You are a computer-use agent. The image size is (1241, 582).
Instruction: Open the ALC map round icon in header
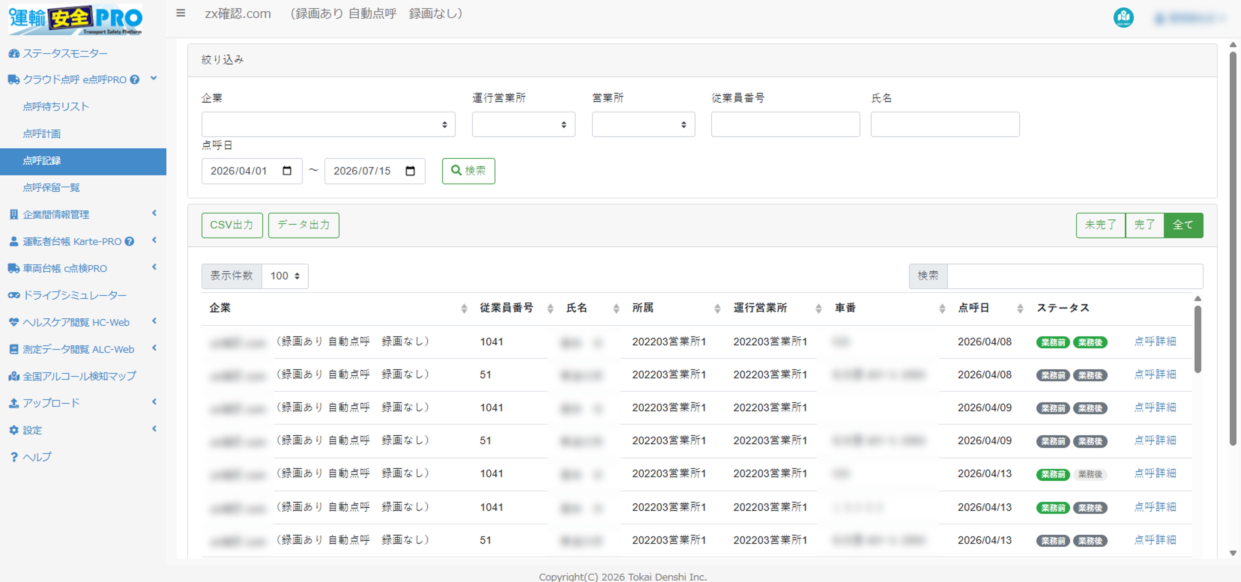(x=1123, y=18)
